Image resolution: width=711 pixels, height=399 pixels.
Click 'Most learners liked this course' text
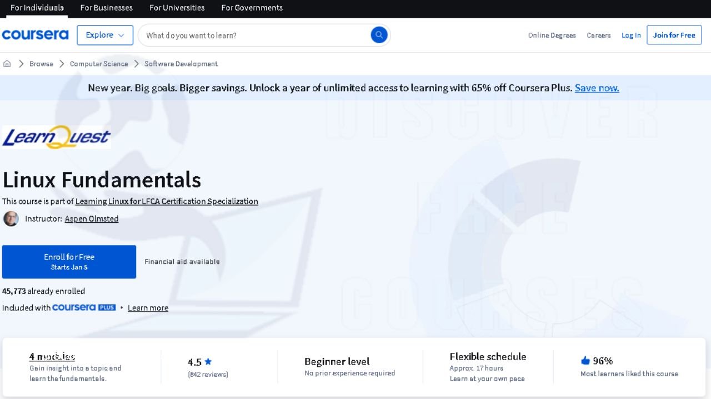tap(629, 374)
